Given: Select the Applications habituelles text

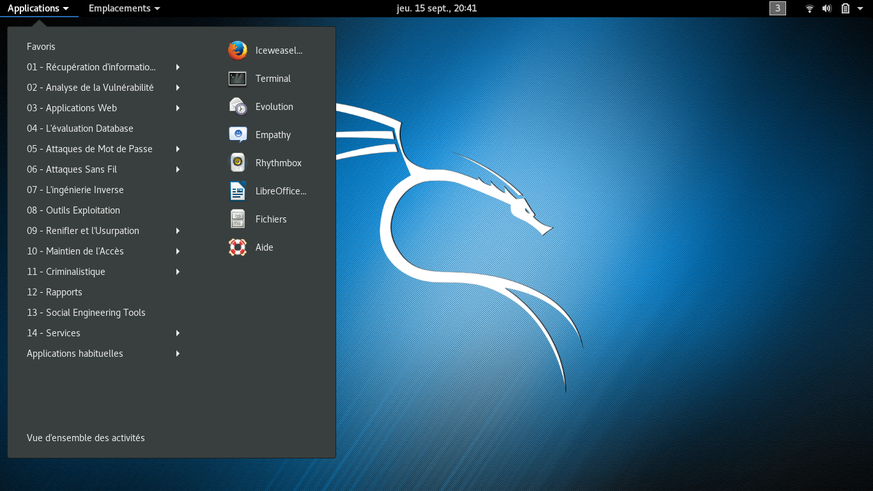Looking at the screenshot, I should (x=75, y=354).
